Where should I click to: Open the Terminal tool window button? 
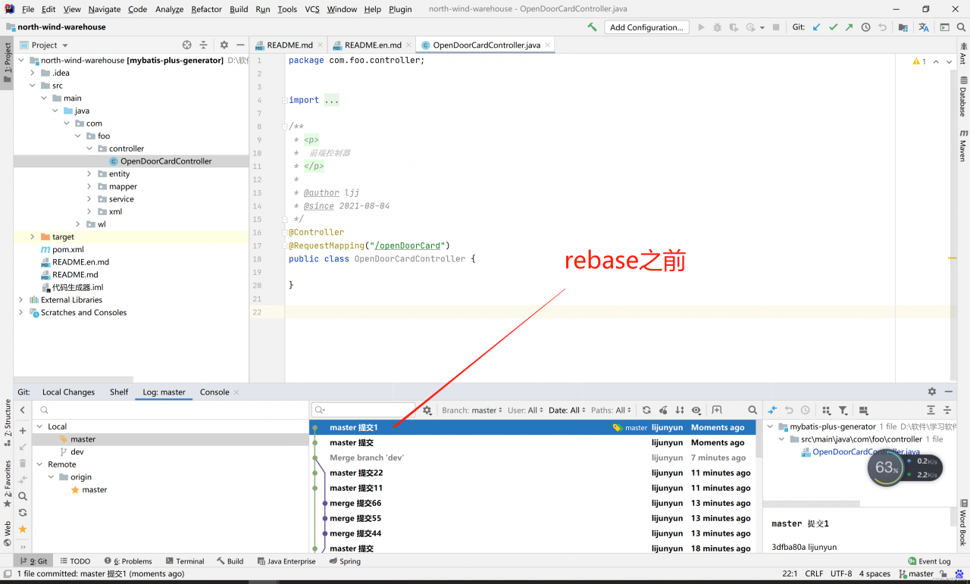pyautogui.click(x=185, y=561)
